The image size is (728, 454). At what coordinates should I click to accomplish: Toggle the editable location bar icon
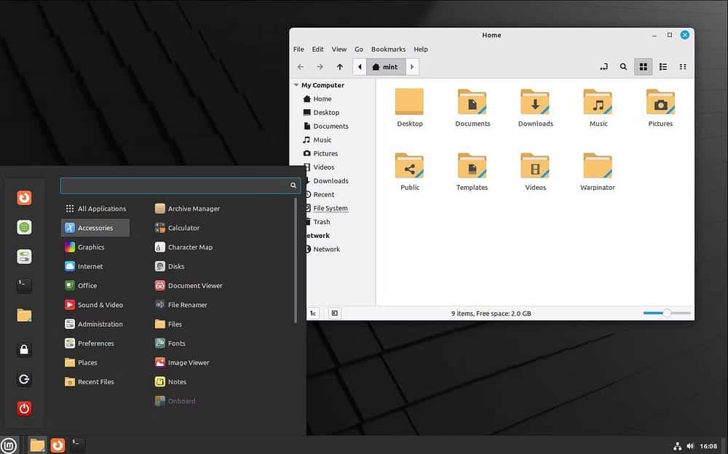pos(604,66)
